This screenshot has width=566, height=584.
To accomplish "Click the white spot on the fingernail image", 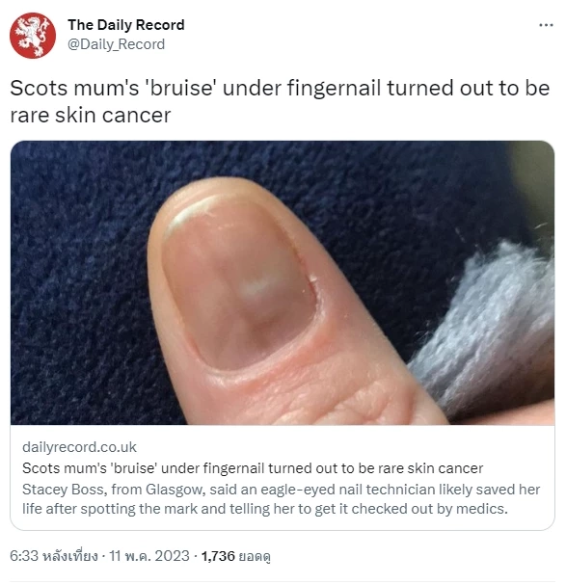I will point(257,287).
